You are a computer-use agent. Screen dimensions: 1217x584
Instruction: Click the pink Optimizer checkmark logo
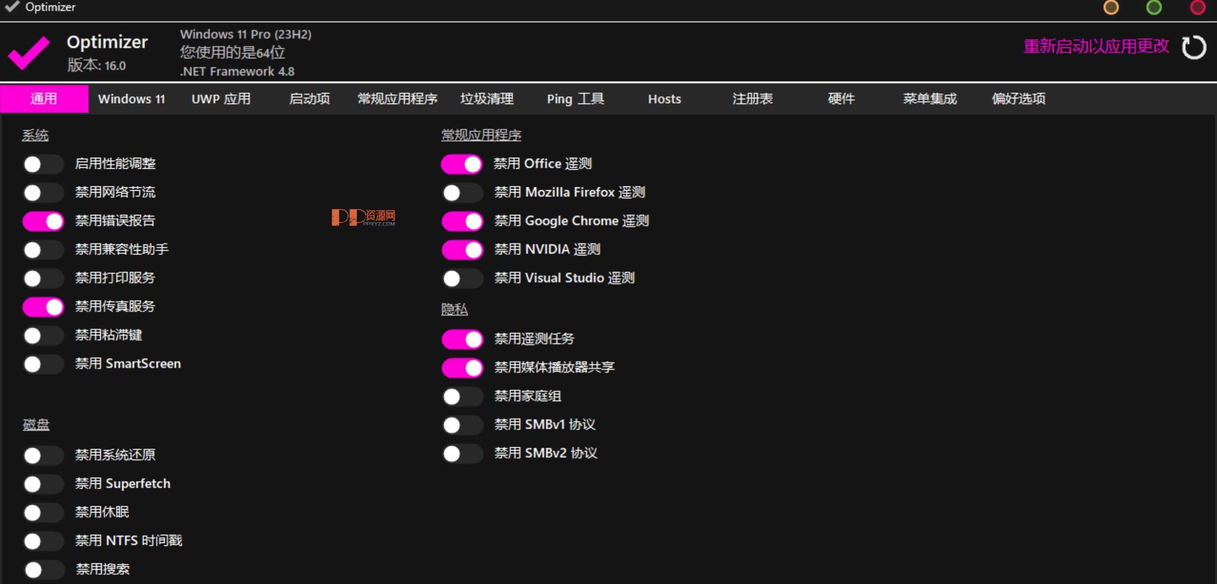[x=29, y=51]
